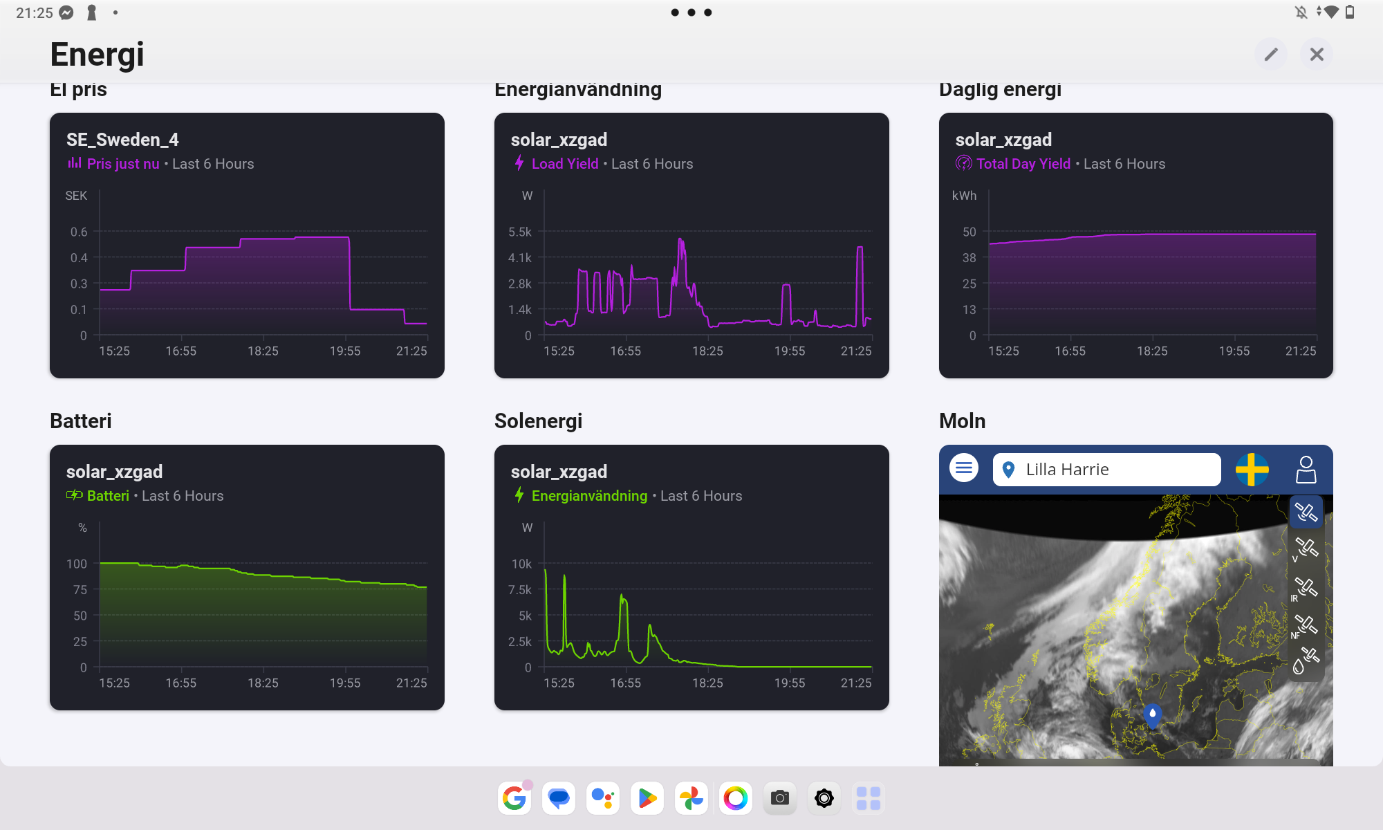
Task: Click the Lilla Harrie location field
Action: (1106, 470)
